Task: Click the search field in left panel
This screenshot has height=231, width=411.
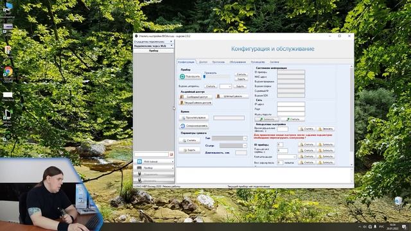Action: [152, 155]
